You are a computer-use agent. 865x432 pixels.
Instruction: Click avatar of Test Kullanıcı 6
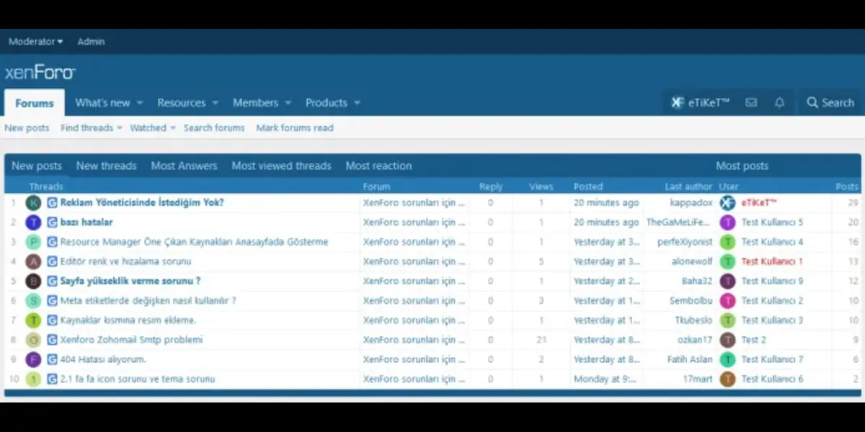728,379
